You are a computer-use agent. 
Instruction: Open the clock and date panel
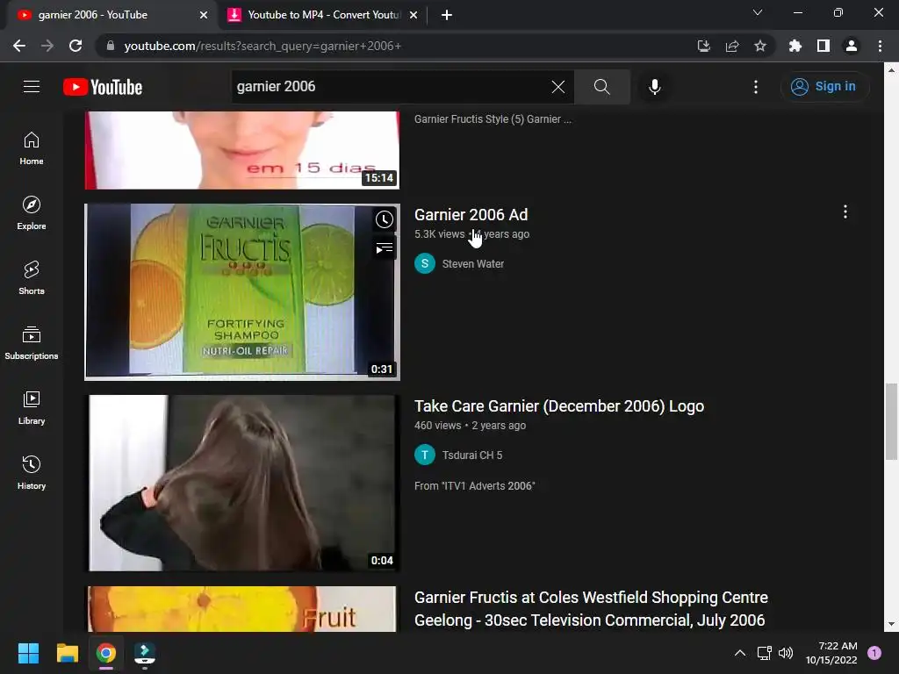pos(831,653)
